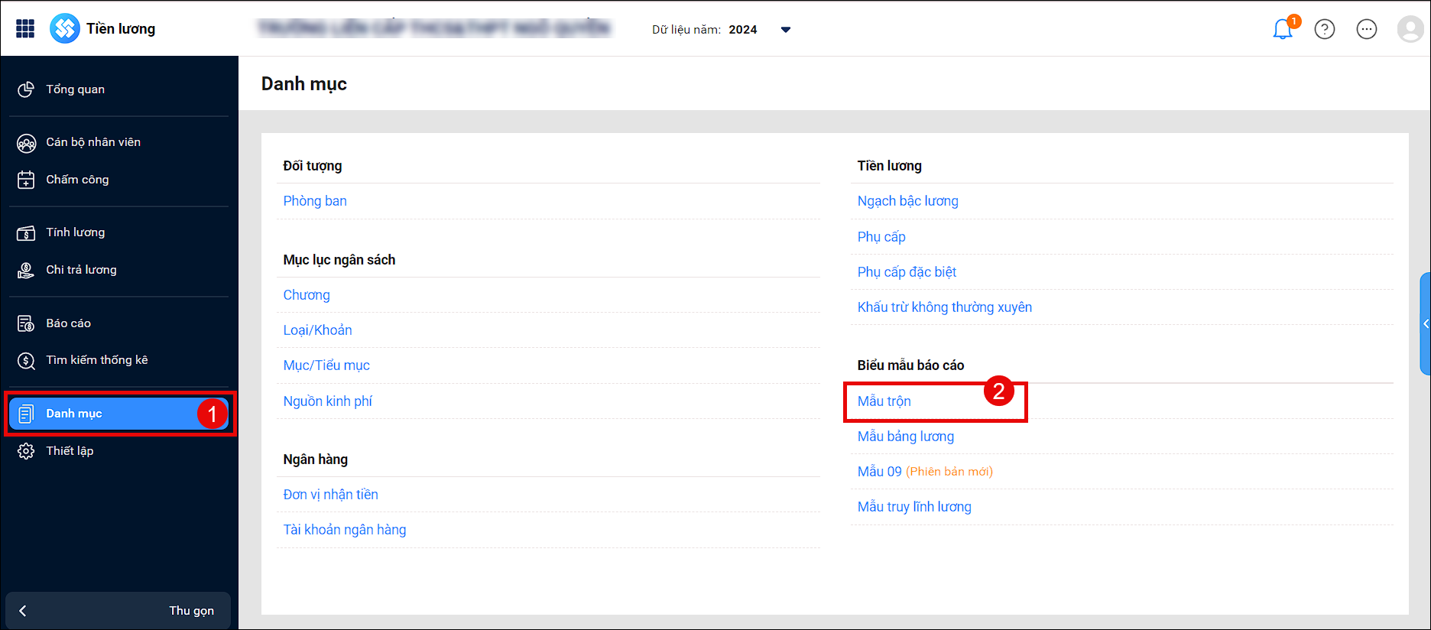Click the Tính lương money icon

pyautogui.click(x=26, y=232)
